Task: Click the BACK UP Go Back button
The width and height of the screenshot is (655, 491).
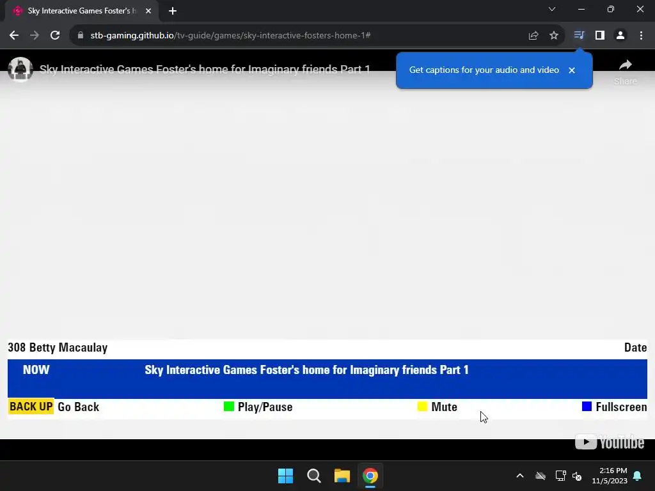Action: click(x=54, y=407)
